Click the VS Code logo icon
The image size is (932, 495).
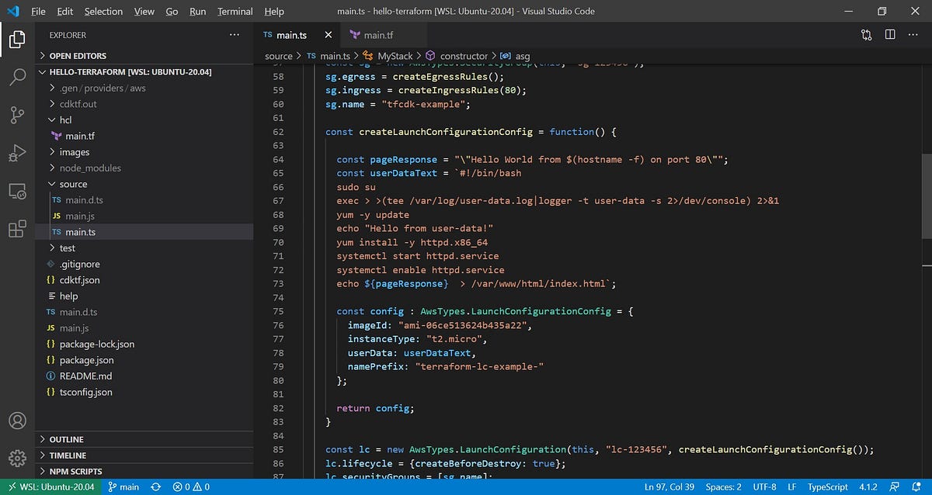coord(13,11)
